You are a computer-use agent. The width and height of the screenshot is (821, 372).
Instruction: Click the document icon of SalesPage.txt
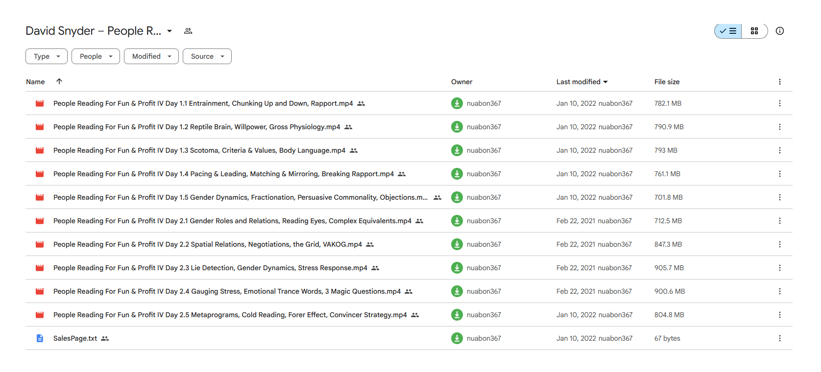pos(40,338)
